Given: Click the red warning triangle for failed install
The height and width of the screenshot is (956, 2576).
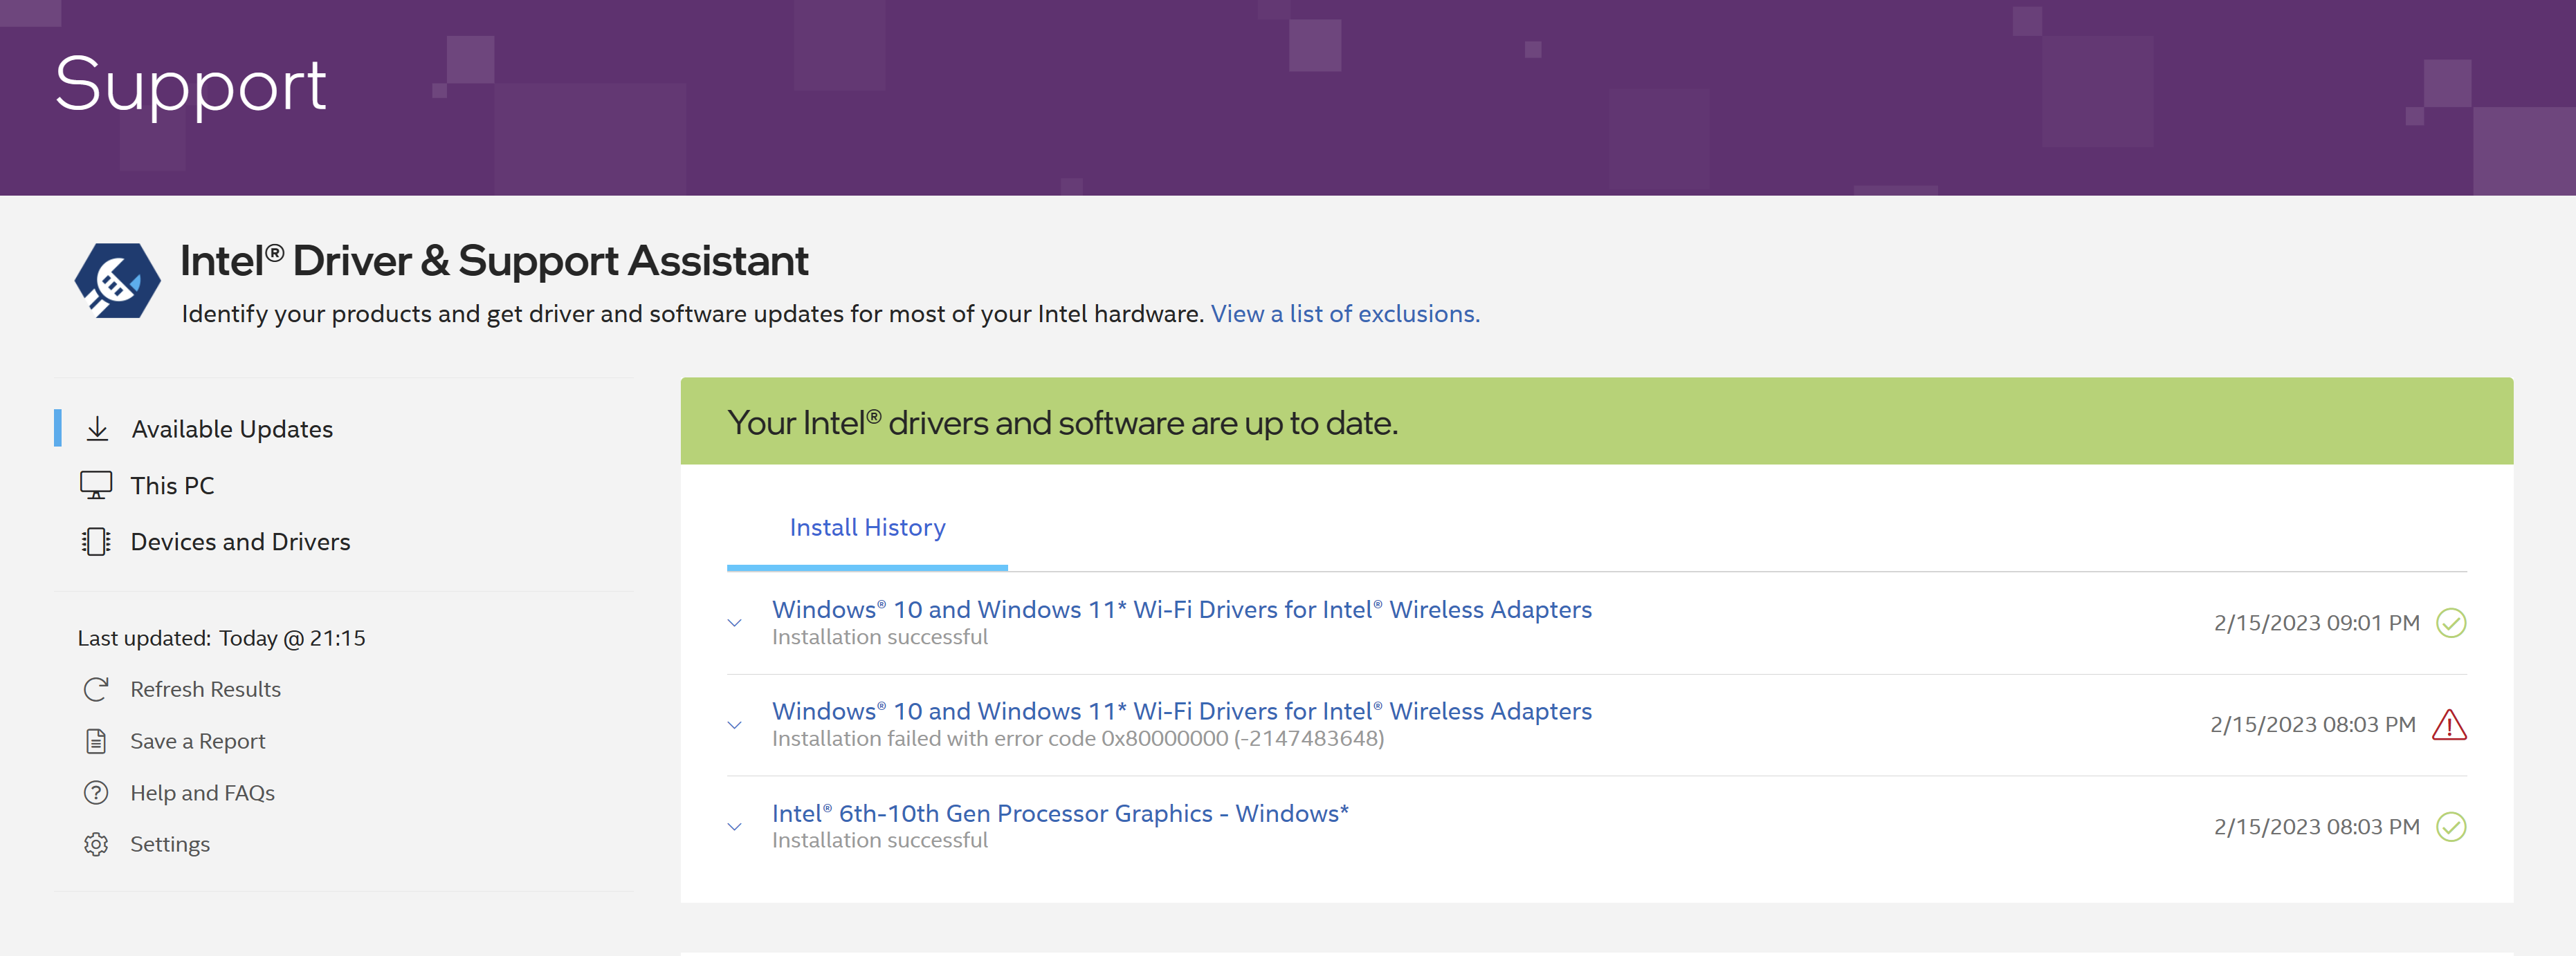Looking at the screenshot, I should [x=2449, y=724].
